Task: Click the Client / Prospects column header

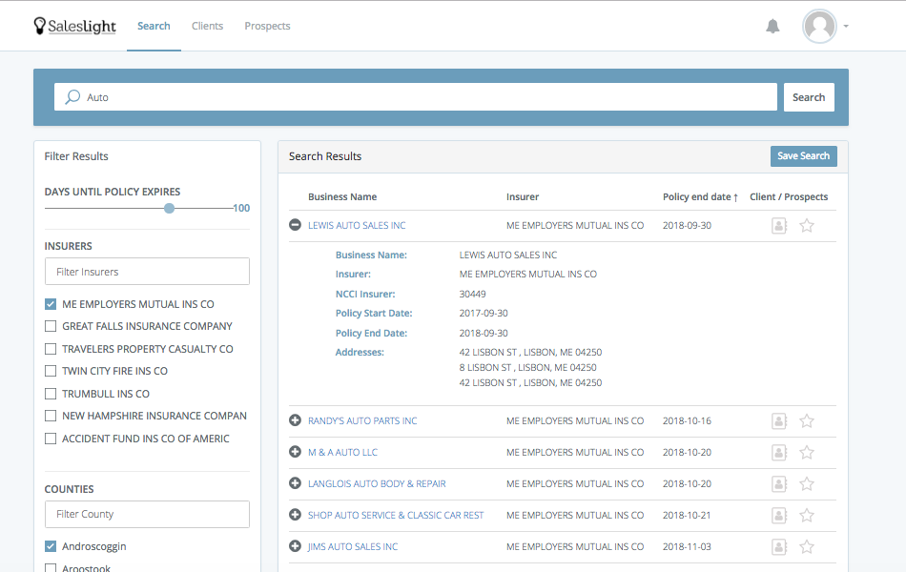Action: (x=789, y=197)
